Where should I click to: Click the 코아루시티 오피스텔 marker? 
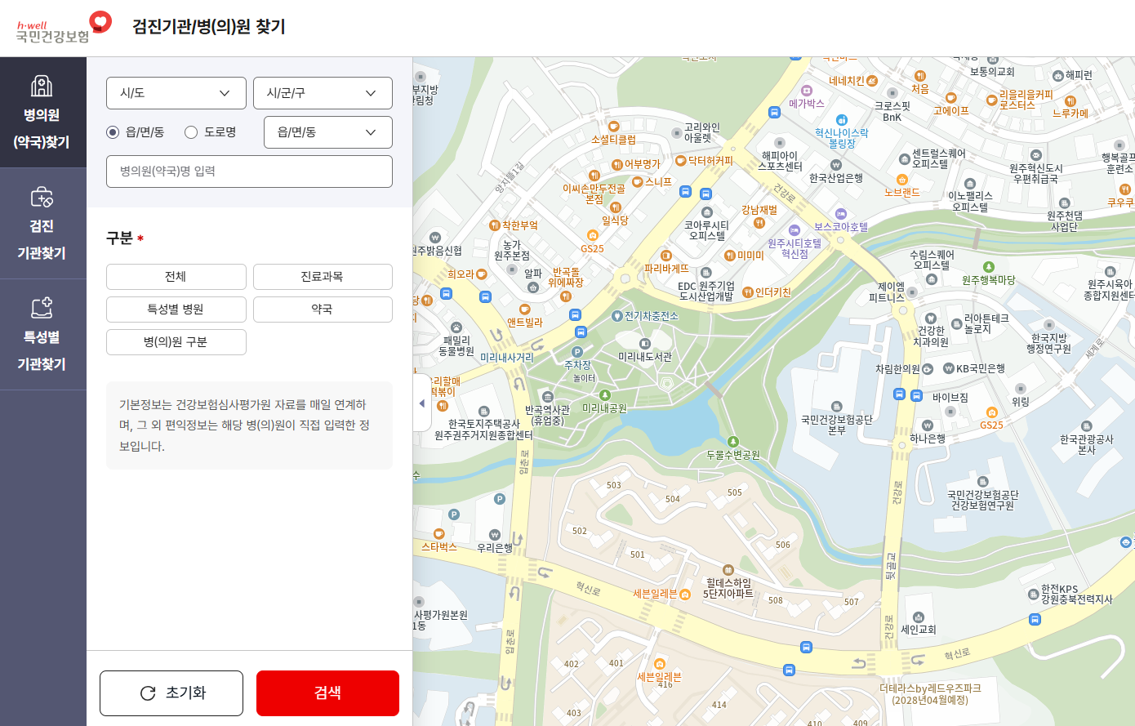[707, 213]
